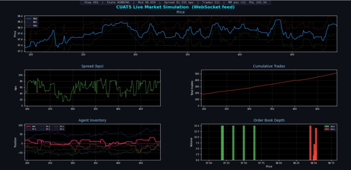Select the 'Asks' legend entry in Order Book Depth
Viewport: 351px width, 170px height.
coord(330,129)
